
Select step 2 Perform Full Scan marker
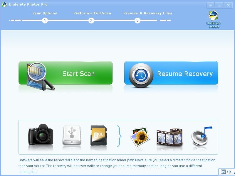91,21
